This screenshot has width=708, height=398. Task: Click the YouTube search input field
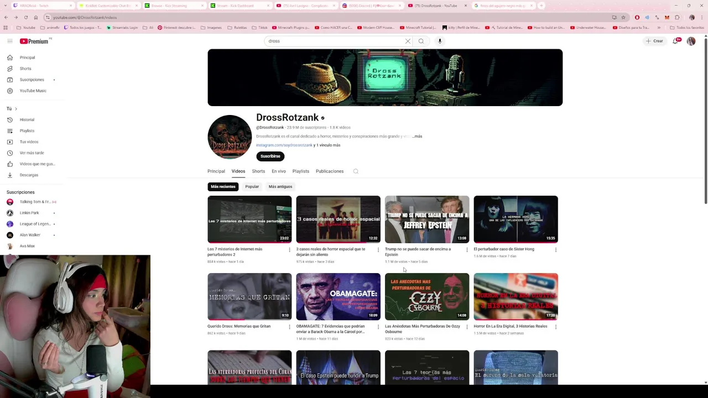[335, 41]
